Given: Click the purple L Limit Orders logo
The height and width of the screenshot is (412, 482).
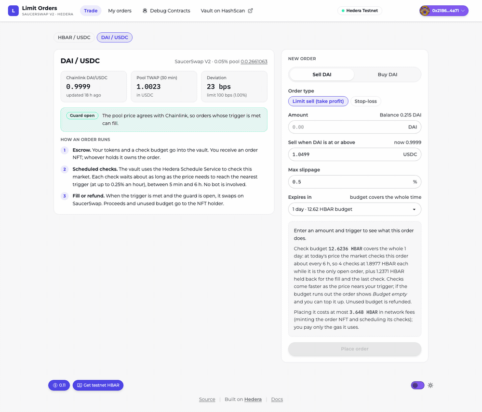Looking at the screenshot, I should [13, 11].
